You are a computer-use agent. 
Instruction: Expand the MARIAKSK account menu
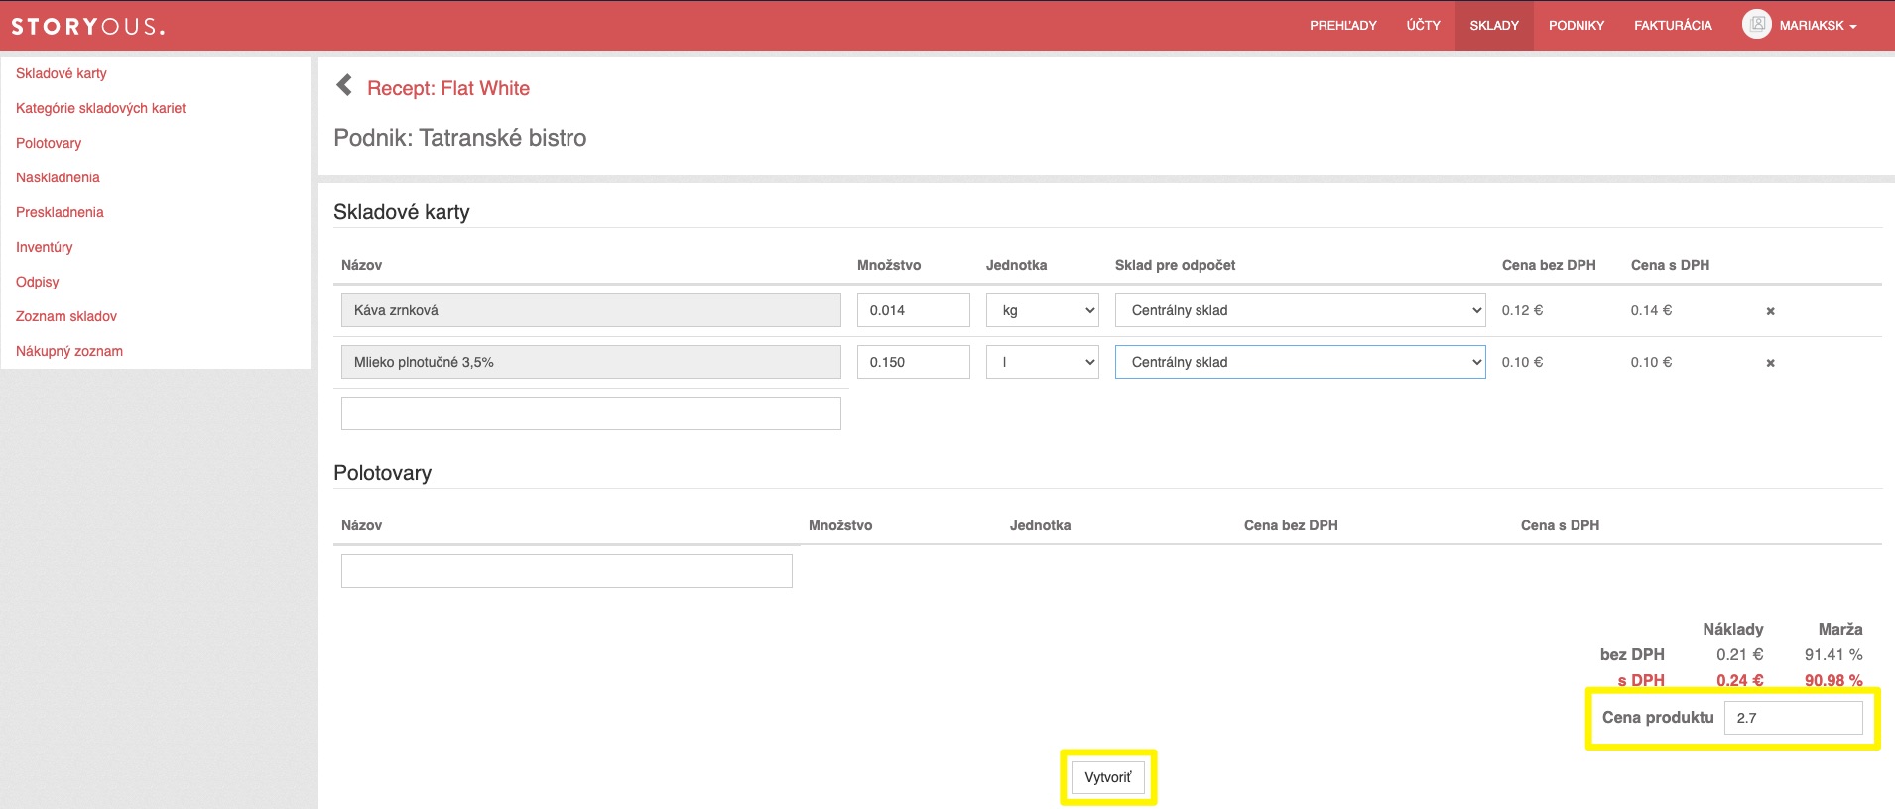pos(1818,26)
